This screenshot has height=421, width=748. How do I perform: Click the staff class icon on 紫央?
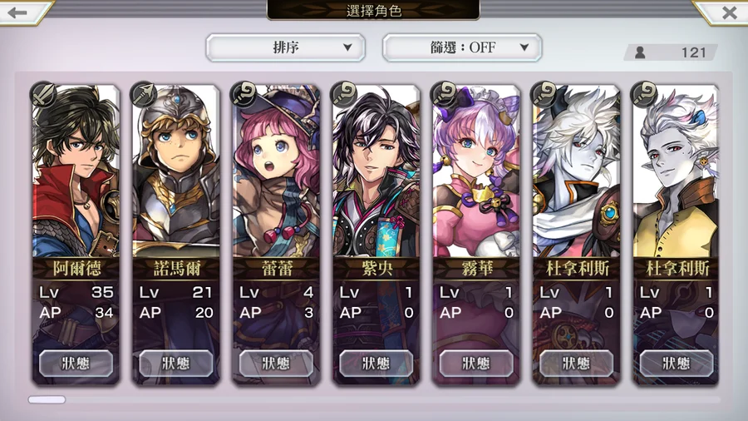click(343, 94)
